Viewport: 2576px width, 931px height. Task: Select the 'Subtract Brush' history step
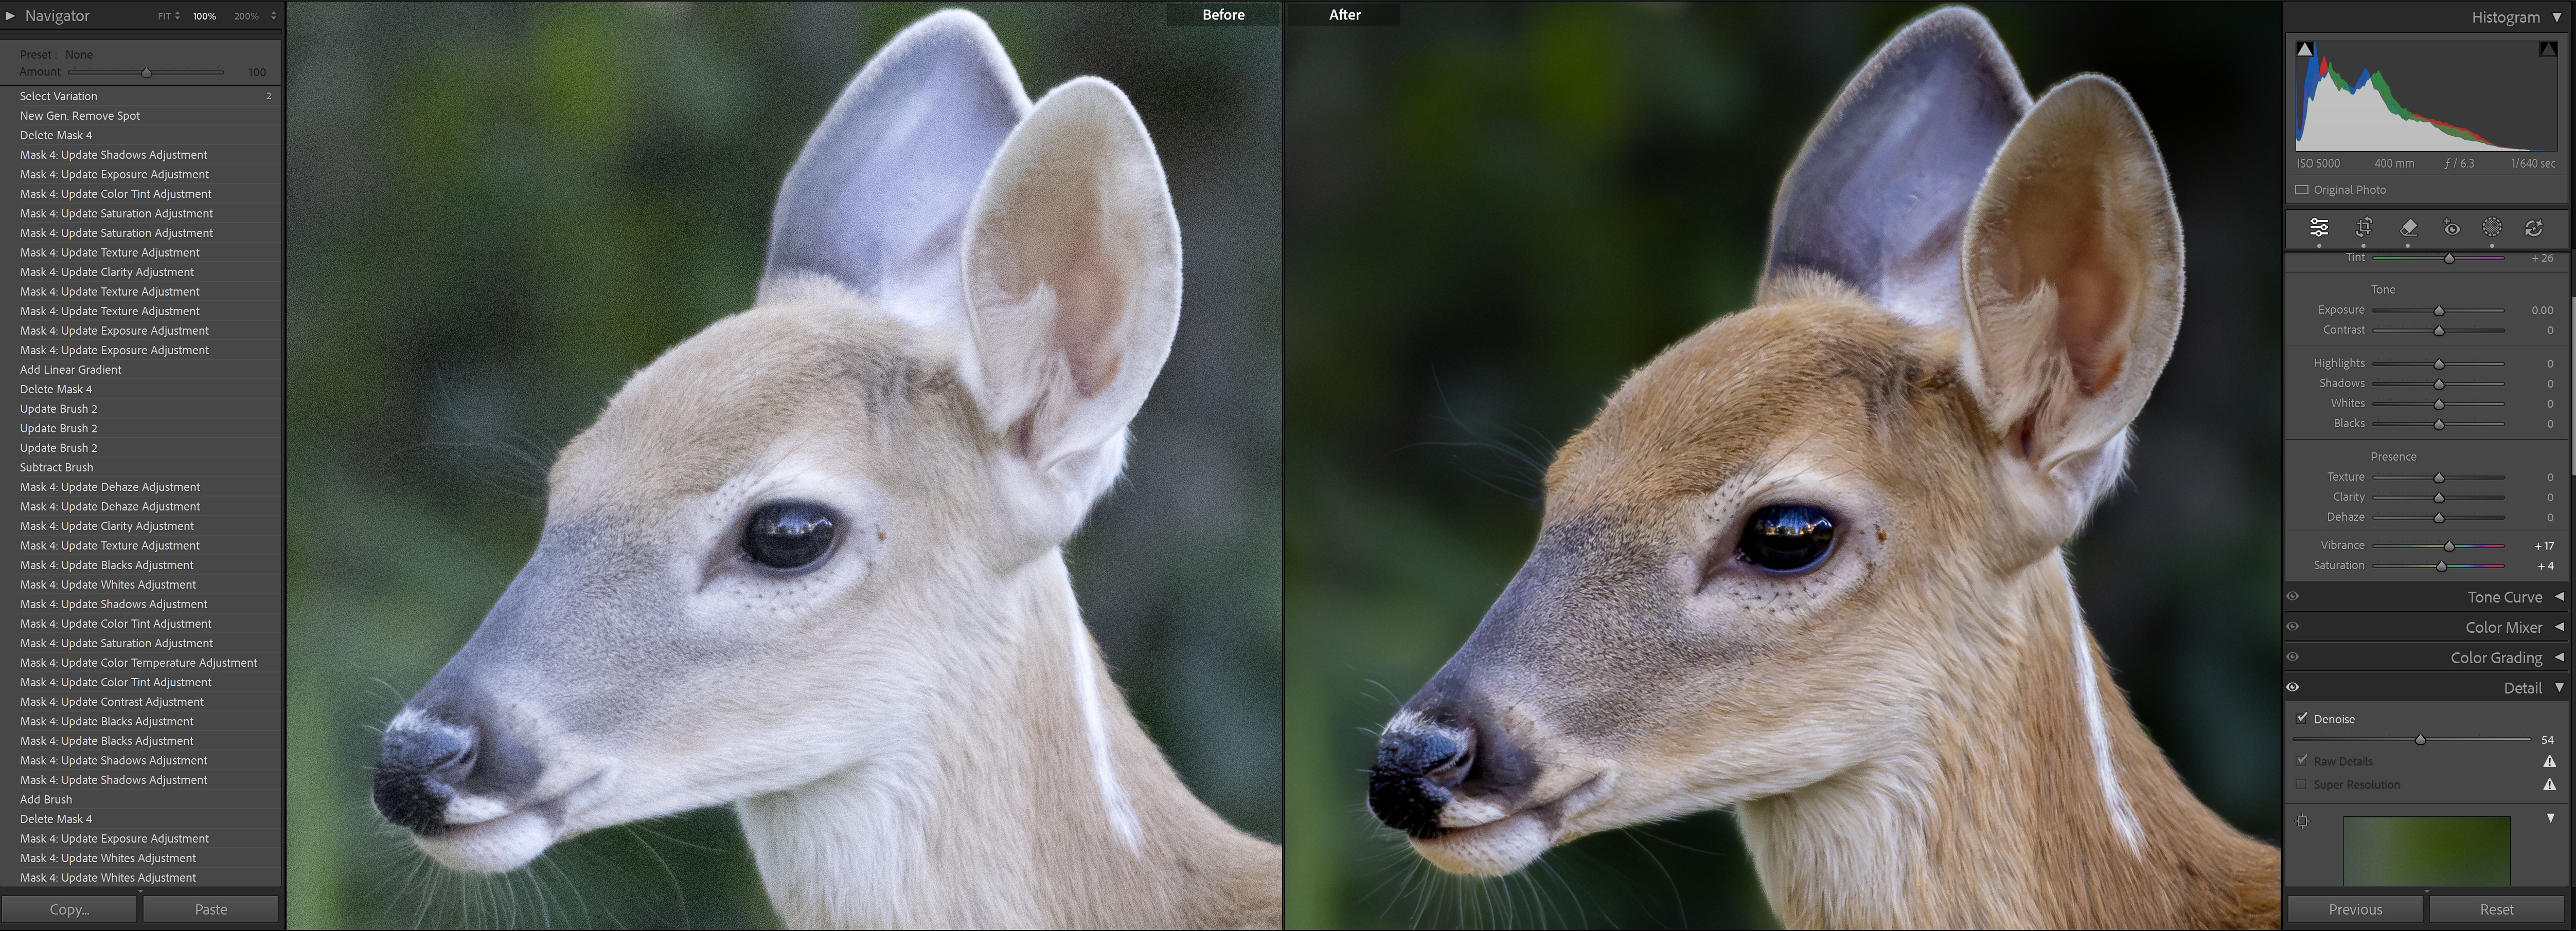(x=57, y=467)
